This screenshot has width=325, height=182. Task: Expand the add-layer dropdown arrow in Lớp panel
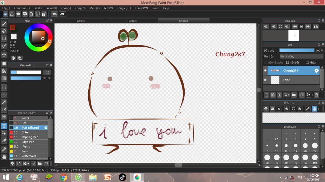(x=289, y=95)
